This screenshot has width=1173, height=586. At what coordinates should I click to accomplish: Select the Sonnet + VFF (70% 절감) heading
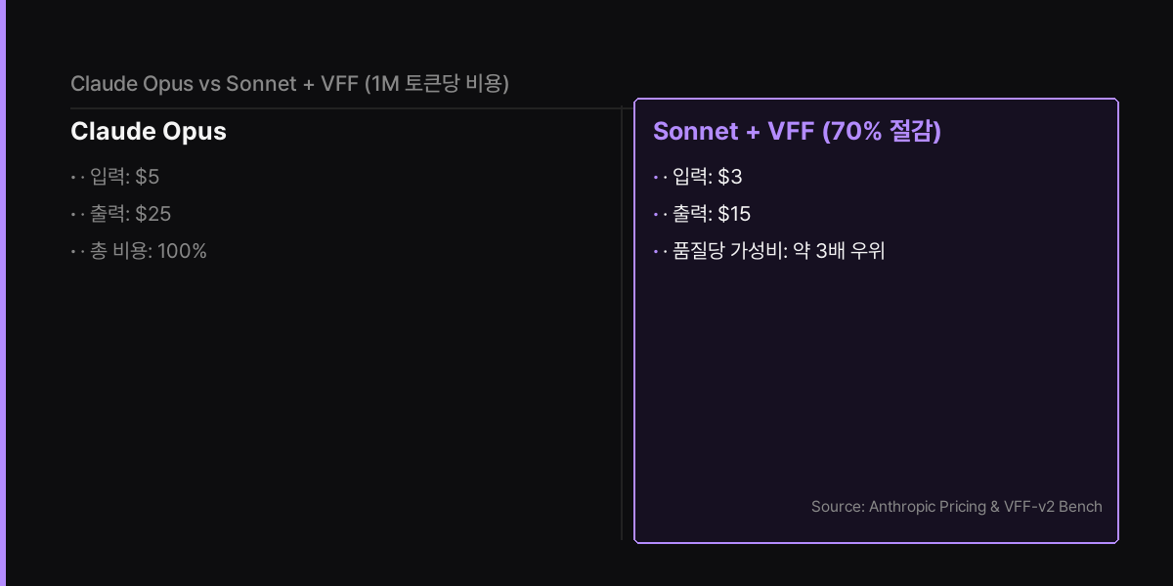pos(797,132)
